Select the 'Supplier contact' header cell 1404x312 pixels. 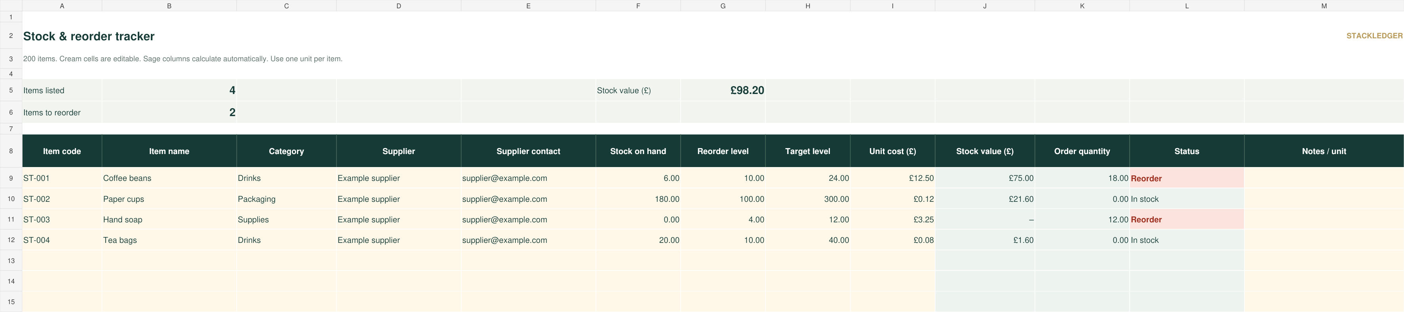click(x=528, y=151)
